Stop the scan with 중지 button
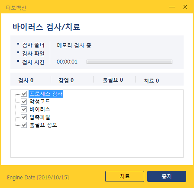Screen dimensions: 194x188 (167, 176)
